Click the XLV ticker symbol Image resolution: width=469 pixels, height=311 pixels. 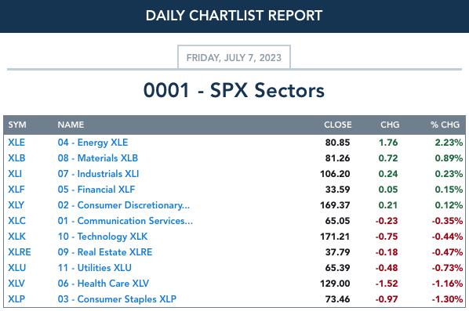point(16,284)
